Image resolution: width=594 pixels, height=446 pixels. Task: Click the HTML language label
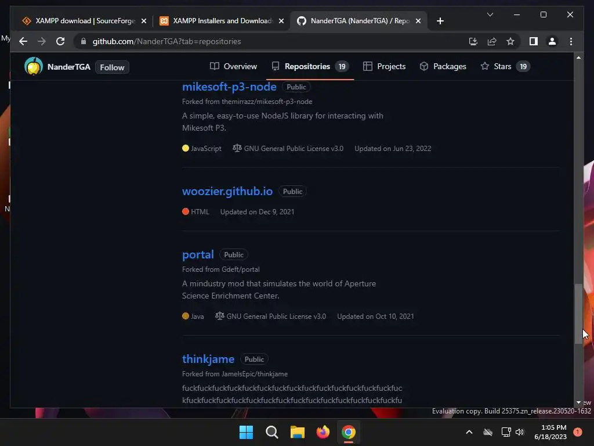pos(200,212)
